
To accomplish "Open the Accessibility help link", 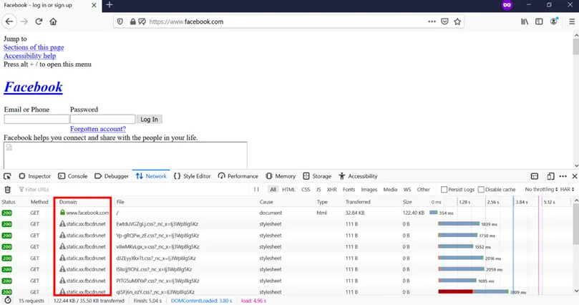I will pos(29,56).
